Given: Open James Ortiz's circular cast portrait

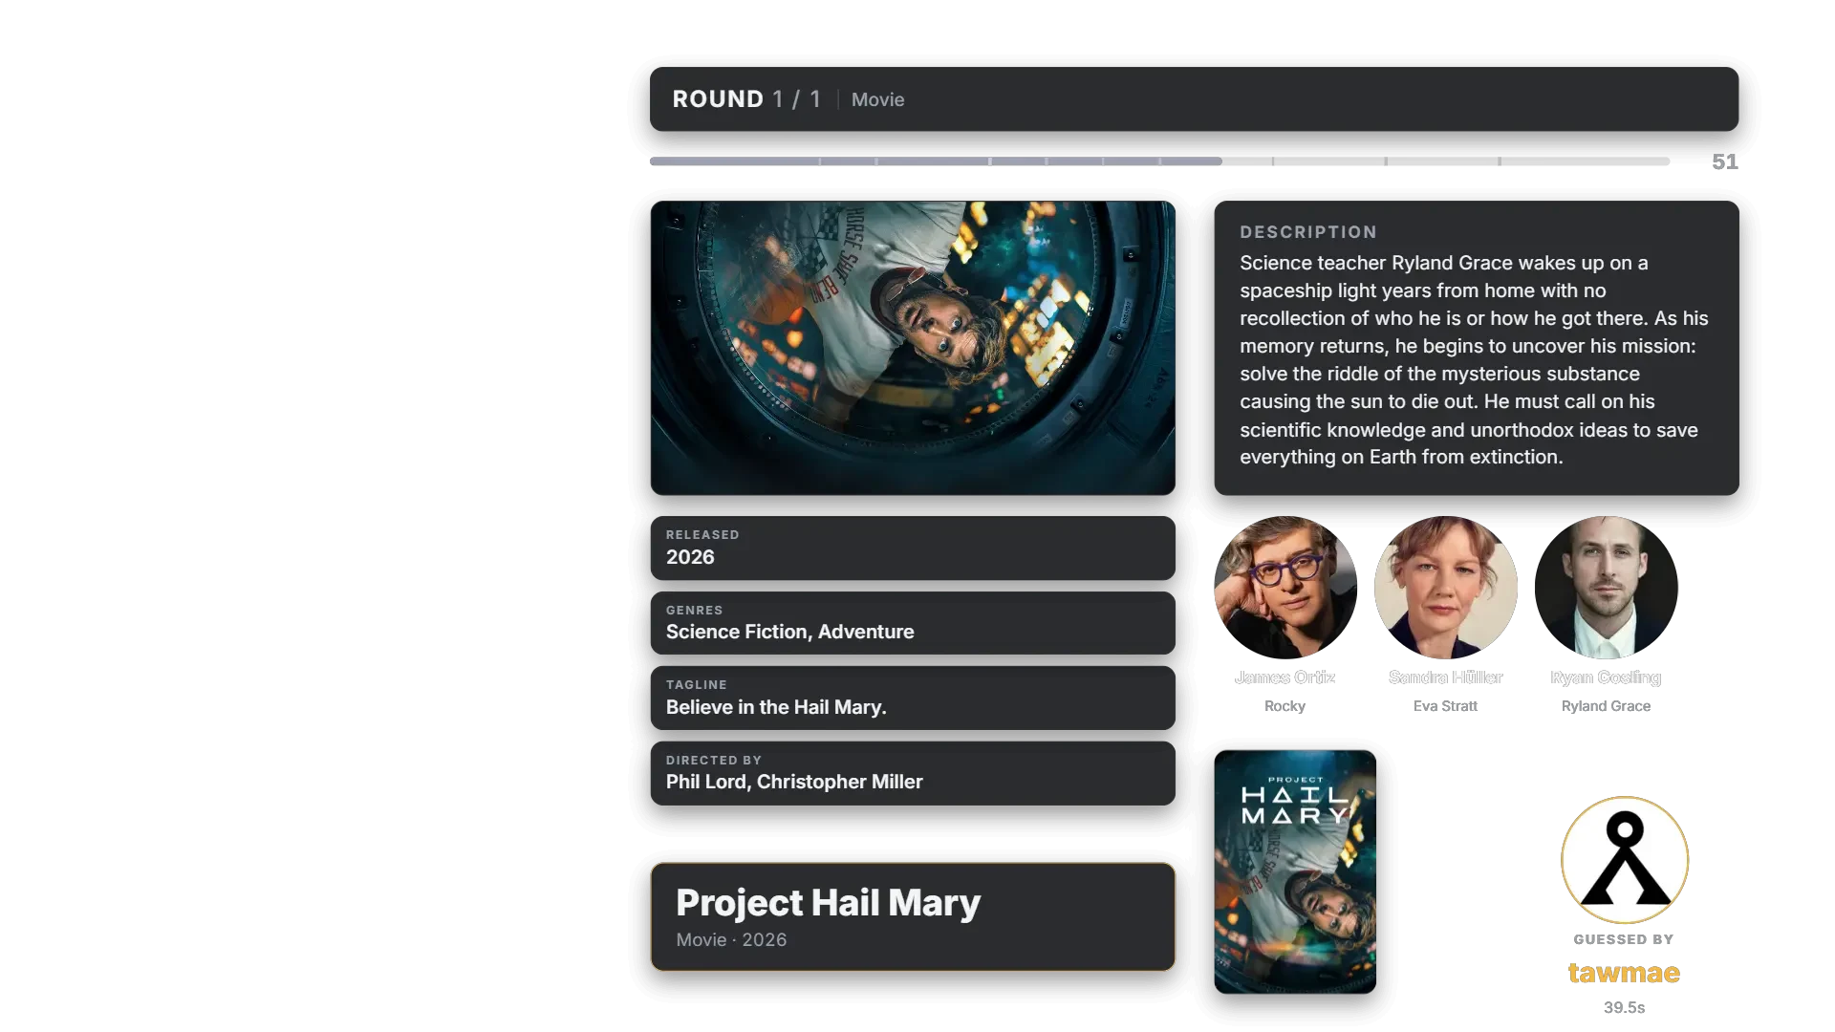Looking at the screenshot, I should tap(1285, 588).
